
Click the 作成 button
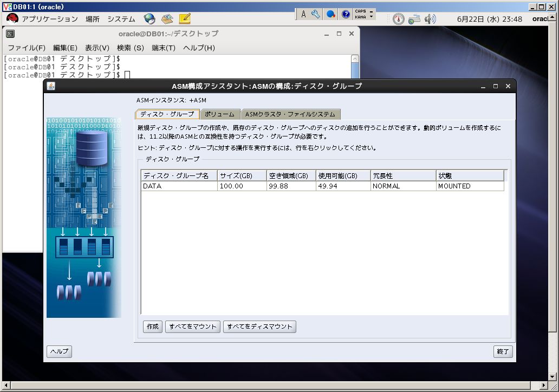(153, 326)
